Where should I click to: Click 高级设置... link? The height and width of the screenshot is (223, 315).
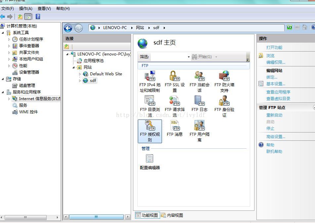(276, 137)
